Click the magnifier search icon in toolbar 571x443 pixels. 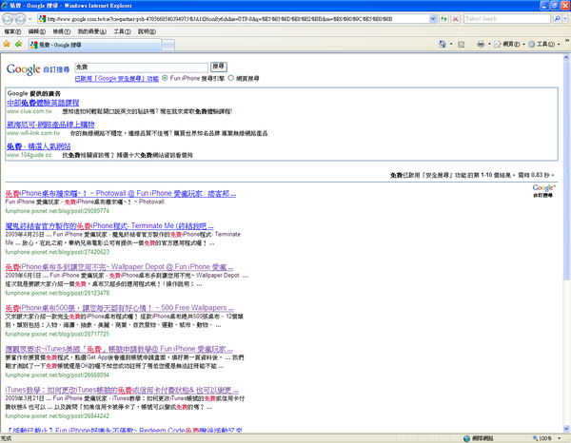click(557, 19)
